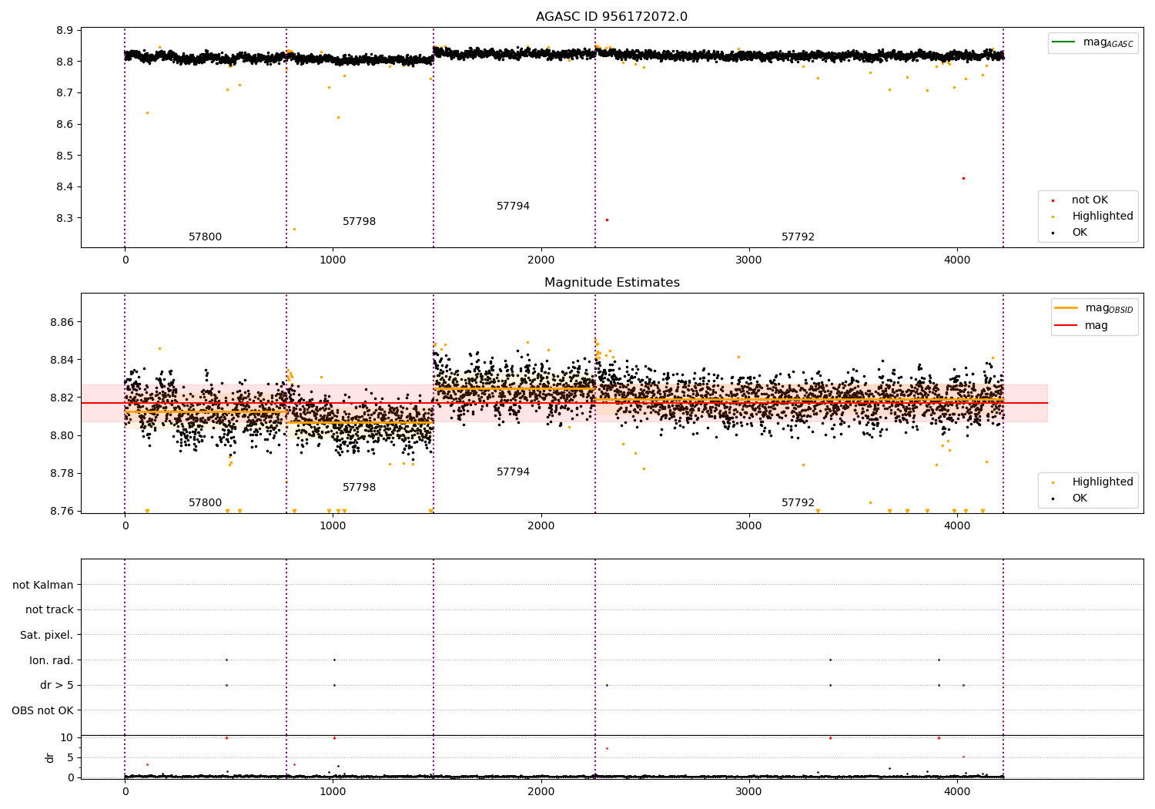The width and height of the screenshot is (1155, 809).
Task: Click the 'not OK' legend entry in top plot
Action: 1080,200
